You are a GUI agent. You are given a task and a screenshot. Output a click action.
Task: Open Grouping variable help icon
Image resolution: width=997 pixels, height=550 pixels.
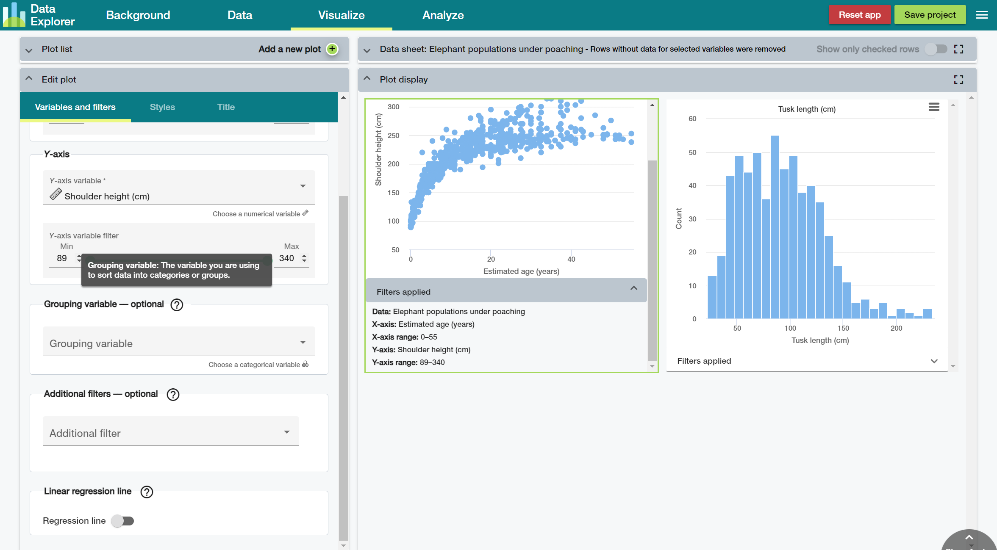coord(177,305)
